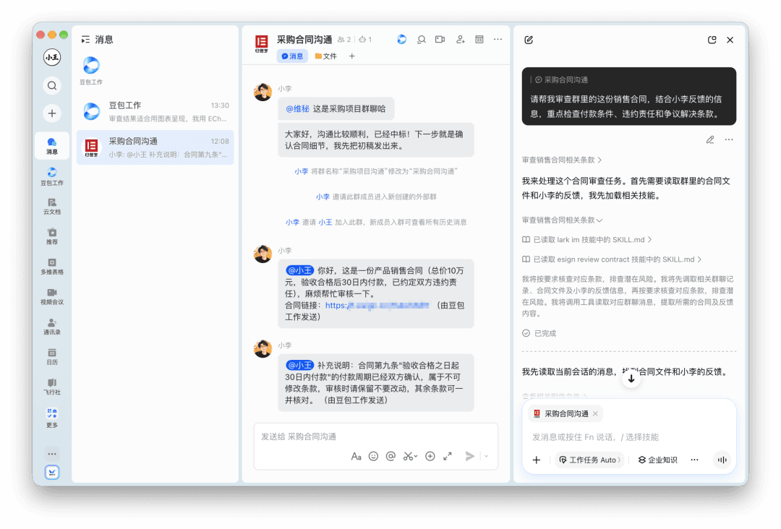Open the screenshot scissors tool
Viewport: 781px width, 529px height.
(x=410, y=456)
